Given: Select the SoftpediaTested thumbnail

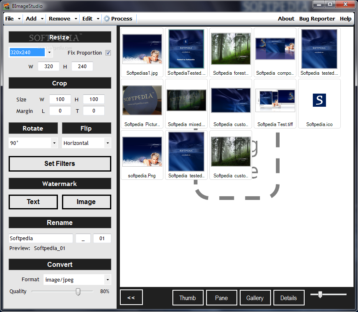Looking at the screenshot, I should coord(186,52).
